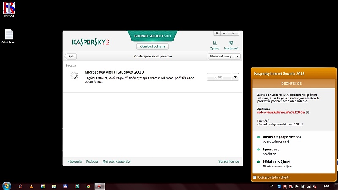Show info for detected AdWare.Win32.D365.a
The image size is (338, 190).
click(x=308, y=112)
